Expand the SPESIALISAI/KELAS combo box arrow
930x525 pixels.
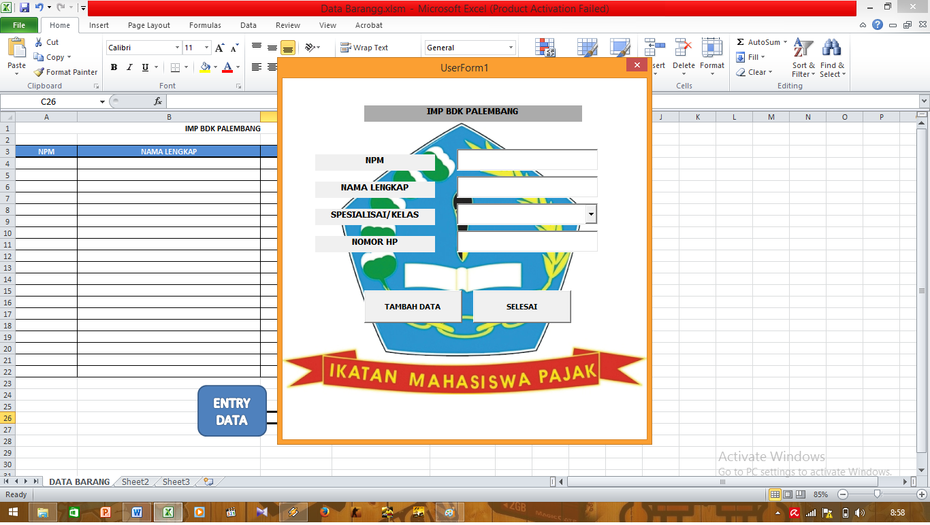coord(591,214)
